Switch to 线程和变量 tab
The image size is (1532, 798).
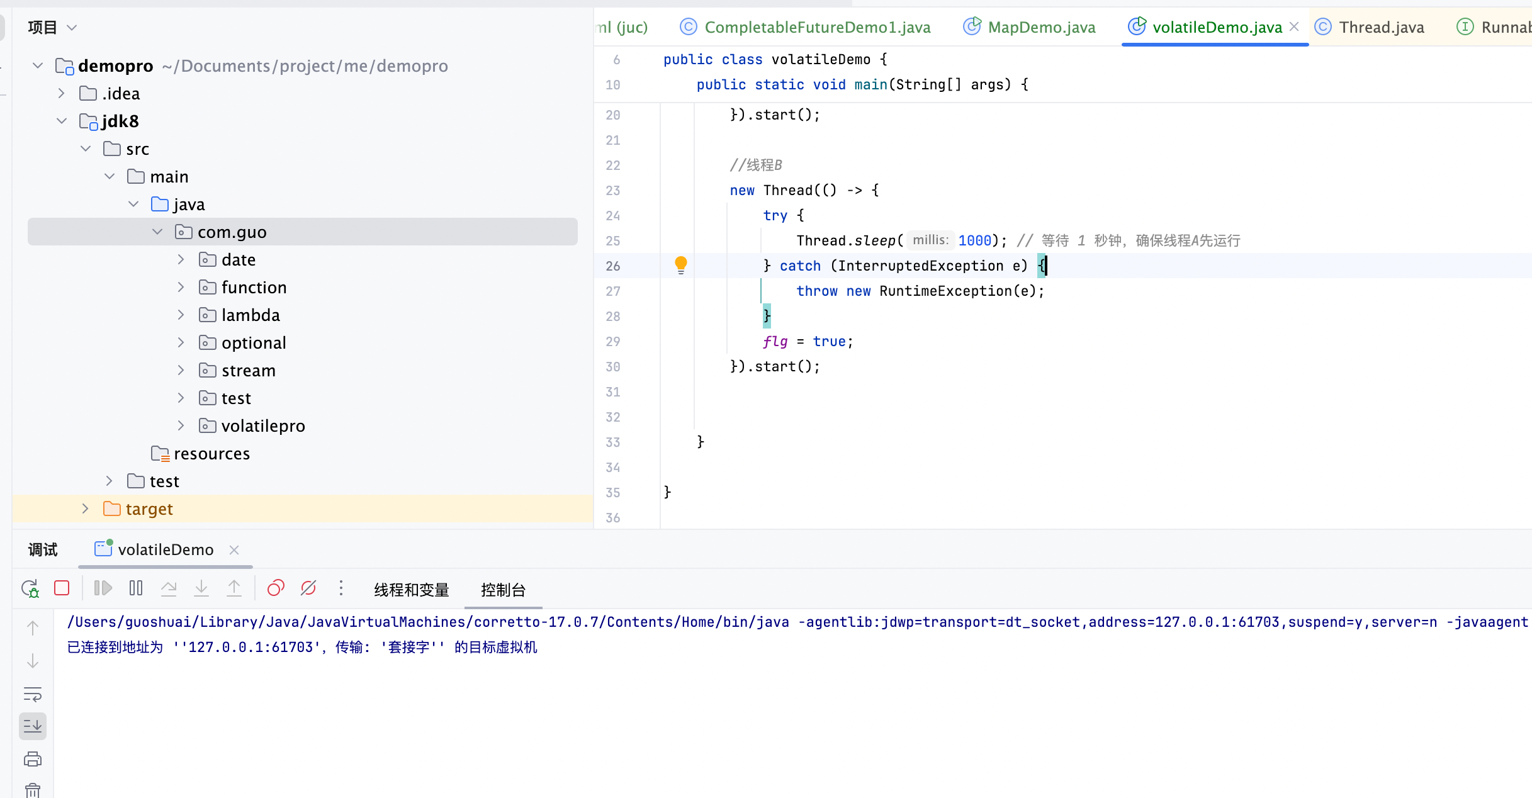click(x=412, y=590)
